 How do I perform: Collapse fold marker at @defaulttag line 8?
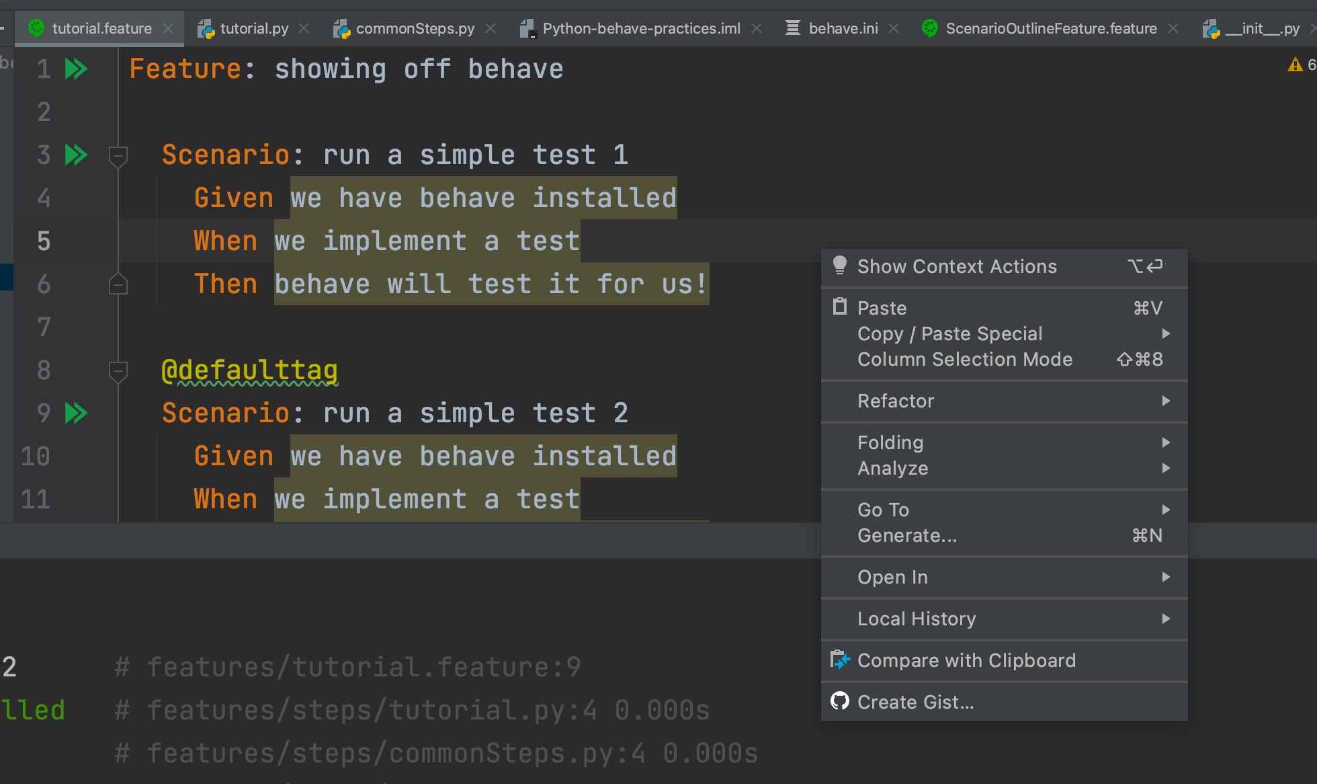(x=118, y=370)
